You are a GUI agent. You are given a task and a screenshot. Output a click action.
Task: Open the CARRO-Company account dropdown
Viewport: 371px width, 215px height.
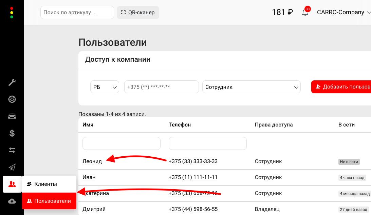(x=344, y=12)
